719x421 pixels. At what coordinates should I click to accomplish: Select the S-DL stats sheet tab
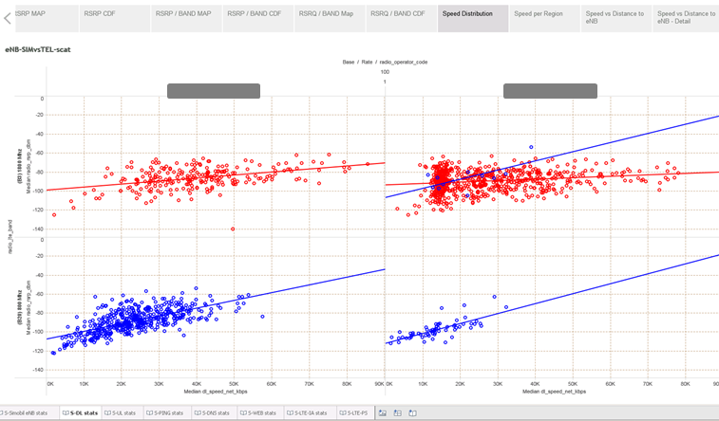(x=80, y=413)
